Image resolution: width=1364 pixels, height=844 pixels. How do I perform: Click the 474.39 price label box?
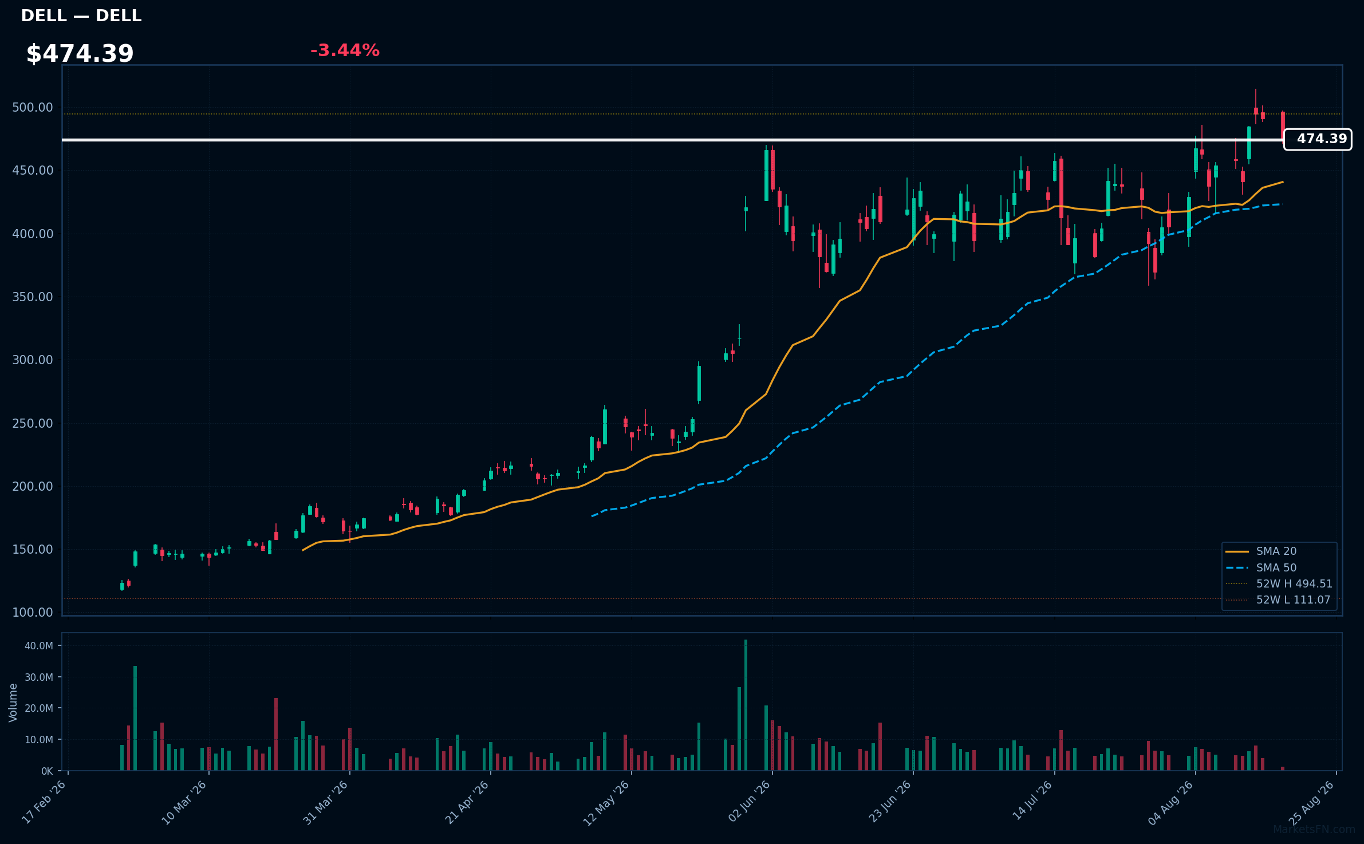click(x=1318, y=139)
